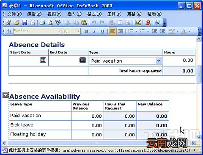The image size is (203, 155).
Task: Open the 表格(A) menu
Action: pyautogui.click(x=134, y=14)
